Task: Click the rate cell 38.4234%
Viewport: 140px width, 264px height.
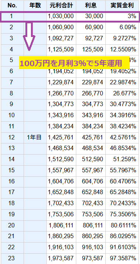Action: click(x=122, y=126)
